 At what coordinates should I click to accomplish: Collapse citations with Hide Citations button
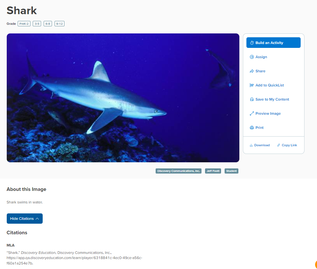click(x=25, y=219)
